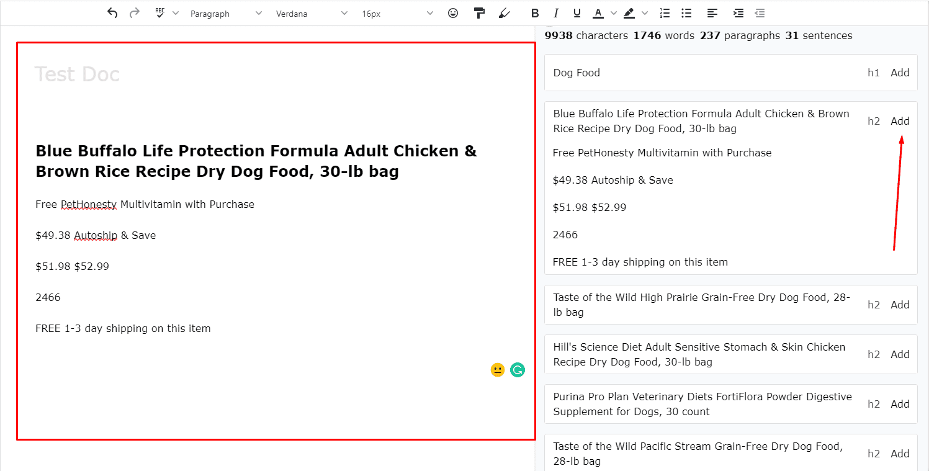Viewport: 929px width, 471px height.
Task: Increase indent of paragraph
Action: [738, 13]
